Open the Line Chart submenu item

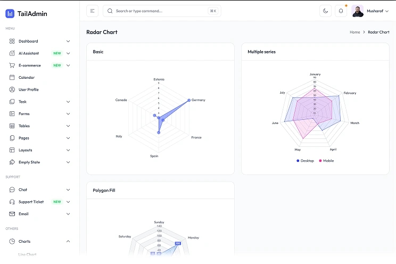pyautogui.click(x=27, y=254)
